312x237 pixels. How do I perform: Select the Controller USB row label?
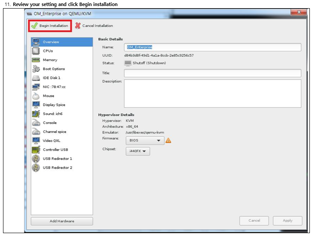click(56, 150)
